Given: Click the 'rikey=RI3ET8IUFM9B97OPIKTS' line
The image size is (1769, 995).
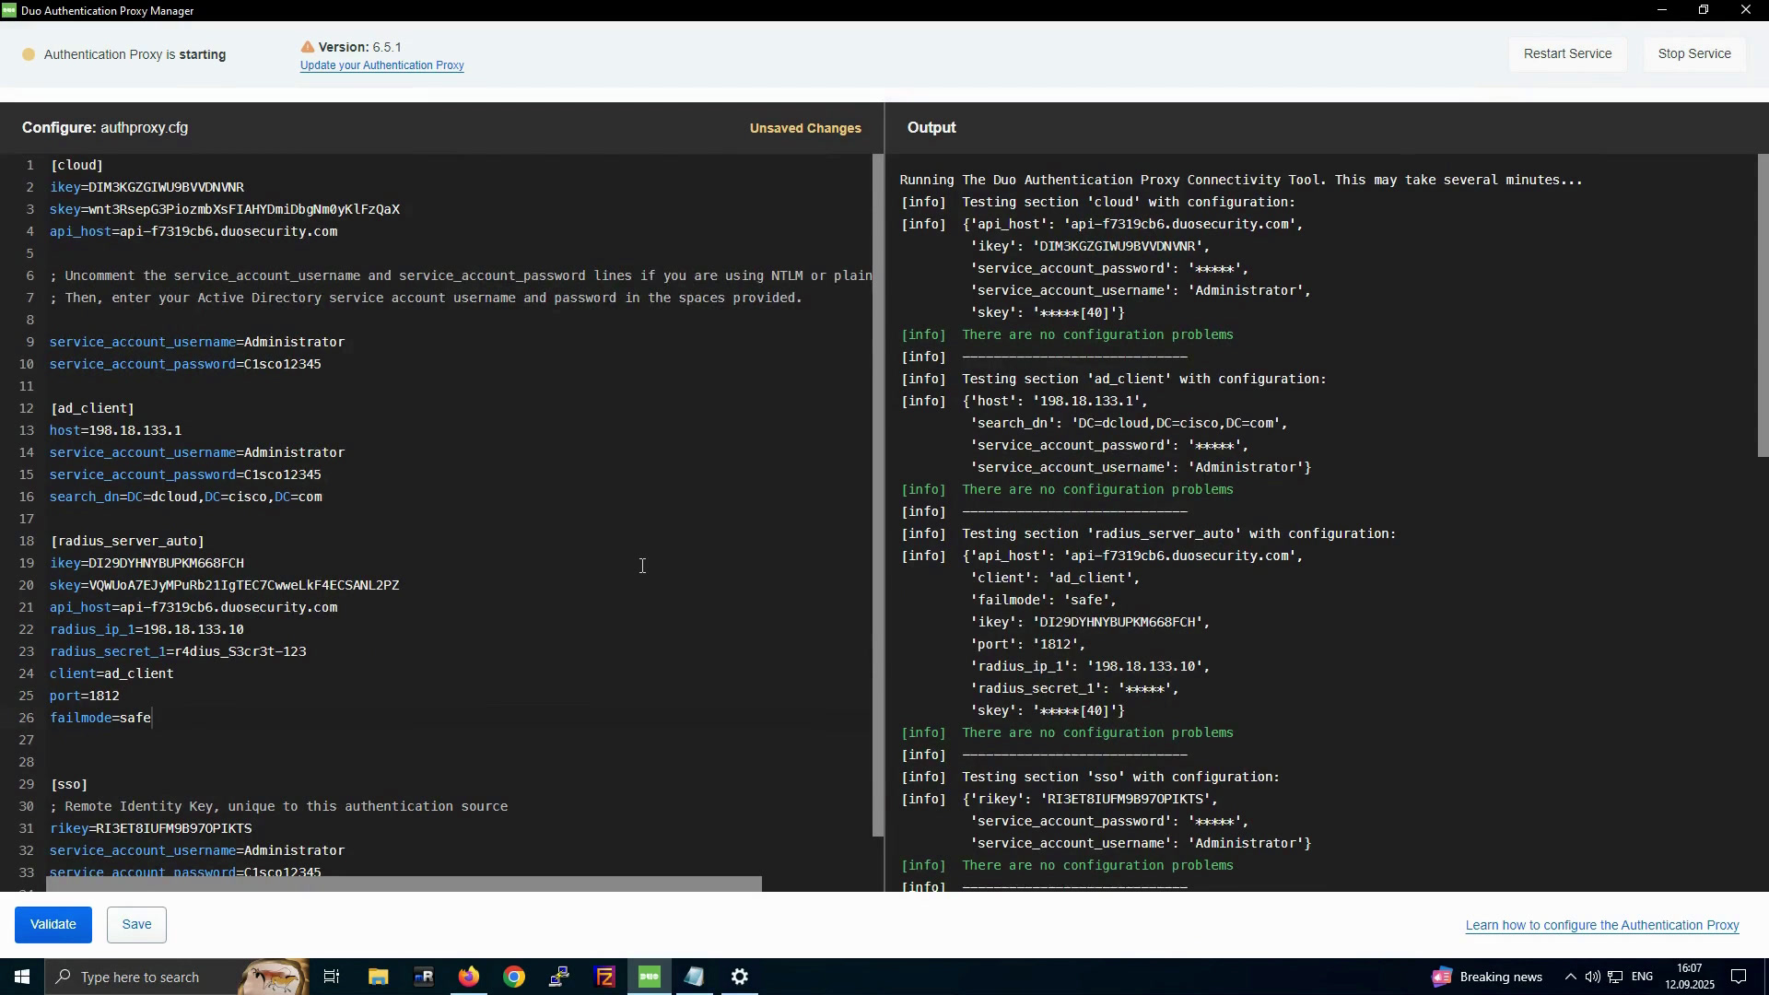Looking at the screenshot, I should [x=151, y=829].
